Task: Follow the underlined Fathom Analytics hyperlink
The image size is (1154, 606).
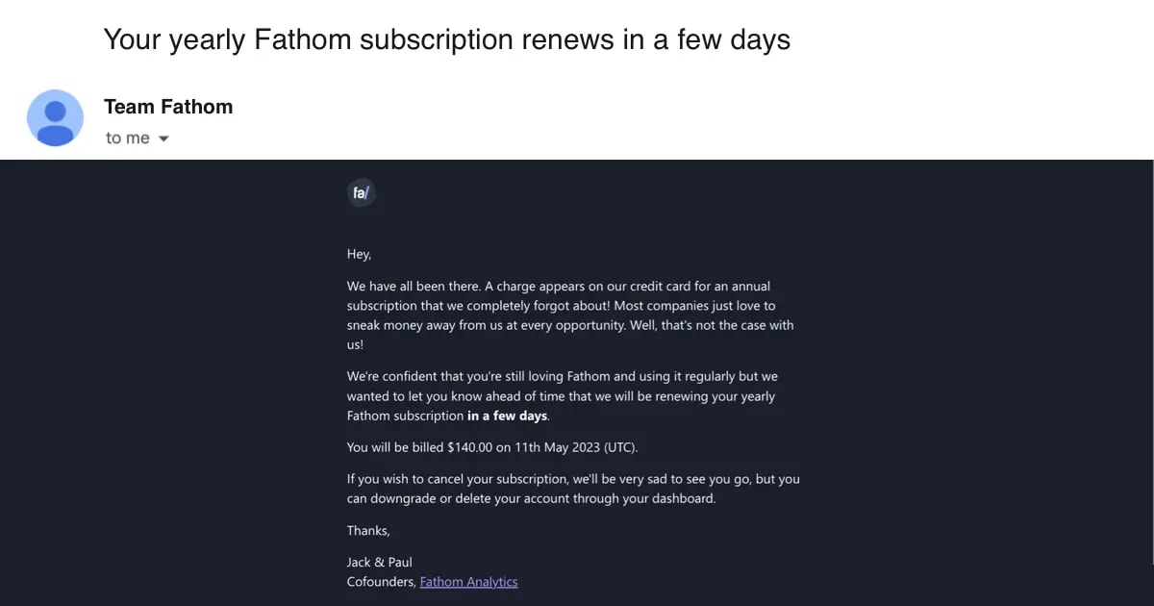Action: coord(468,581)
